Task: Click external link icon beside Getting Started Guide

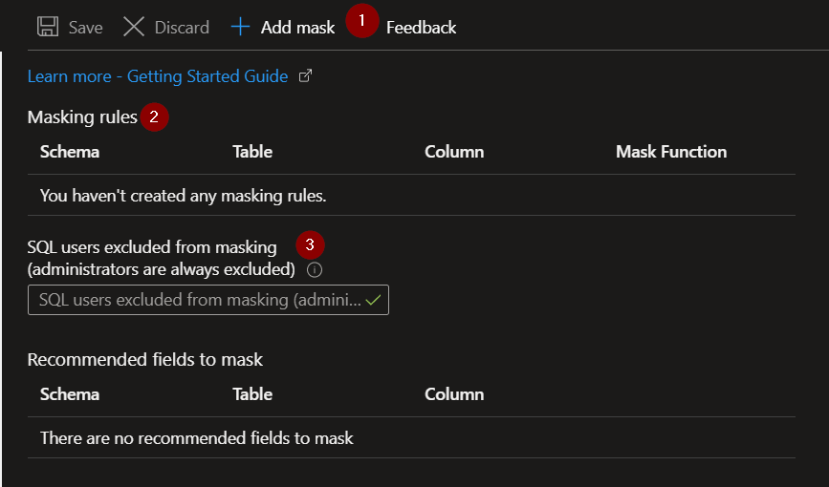Action: point(306,76)
